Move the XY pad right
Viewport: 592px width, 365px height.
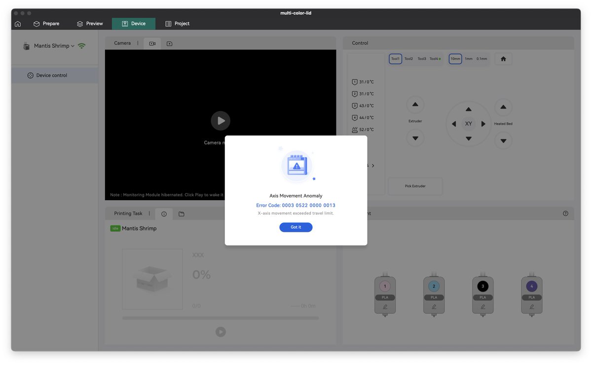coord(483,124)
